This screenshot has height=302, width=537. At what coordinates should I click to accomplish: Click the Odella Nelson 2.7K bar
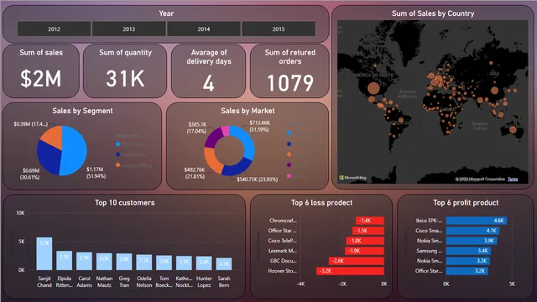pos(143,263)
